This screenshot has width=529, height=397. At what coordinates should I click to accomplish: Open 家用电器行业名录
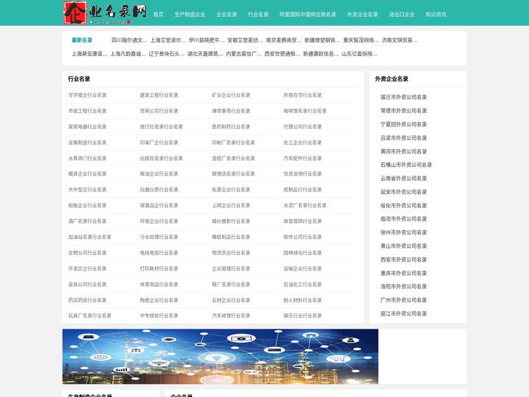click(87, 127)
